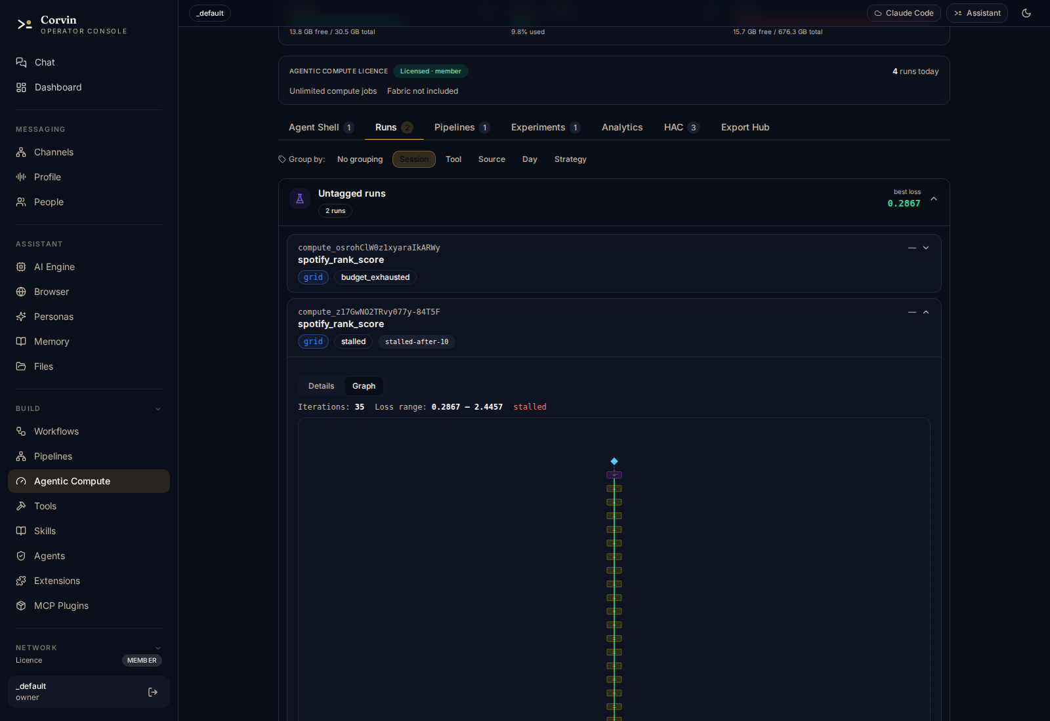The width and height of the screenshot is (1050, 721).
Task: Open the Pipelines tab with badge 1
Action: 462,127
